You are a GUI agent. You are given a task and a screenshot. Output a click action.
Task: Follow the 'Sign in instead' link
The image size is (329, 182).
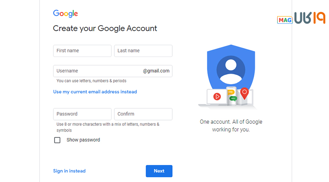[69, 171]
